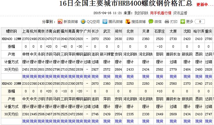Open 现货 link under 太原 in 12MM section
Viewport: 214px width, 125px height.
click(x=173, y=76)
